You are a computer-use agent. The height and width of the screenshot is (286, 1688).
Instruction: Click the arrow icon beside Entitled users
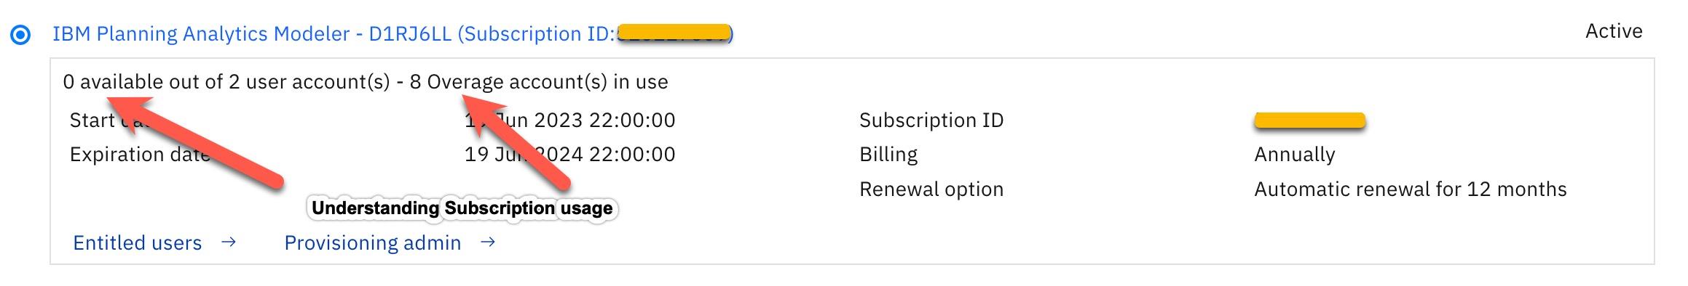pyautogui.click(x=229, y=242)
